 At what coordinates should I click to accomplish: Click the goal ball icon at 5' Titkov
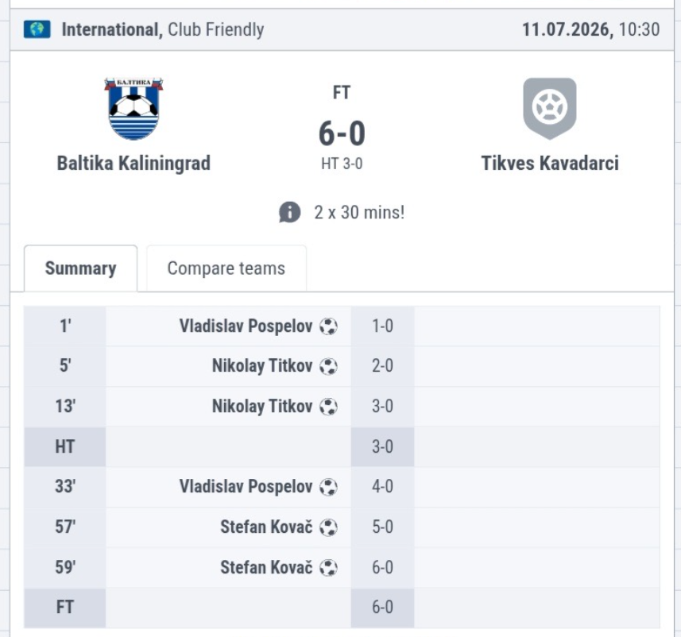coord(328,366)
